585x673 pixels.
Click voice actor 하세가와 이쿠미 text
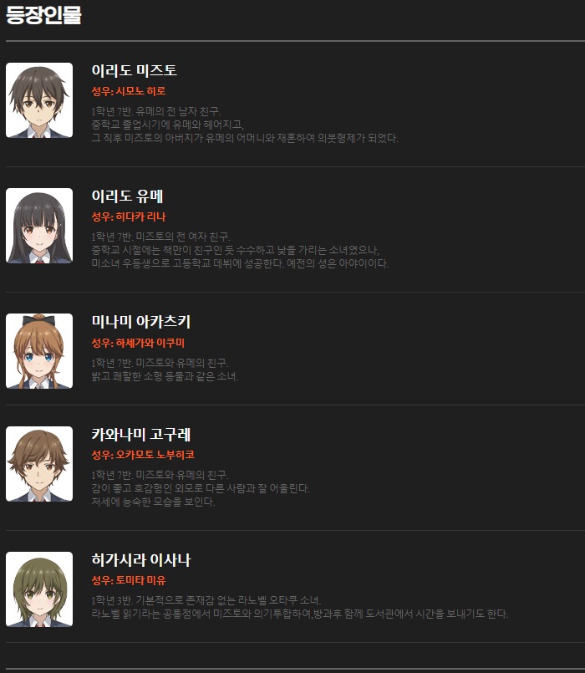150,343
